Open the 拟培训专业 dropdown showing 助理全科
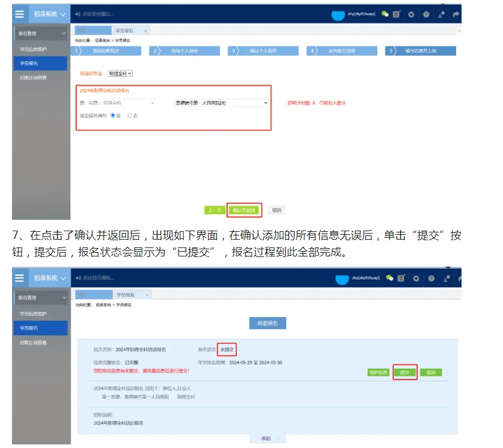The height and width of the screenshot is (448, 503). (120, 73)
